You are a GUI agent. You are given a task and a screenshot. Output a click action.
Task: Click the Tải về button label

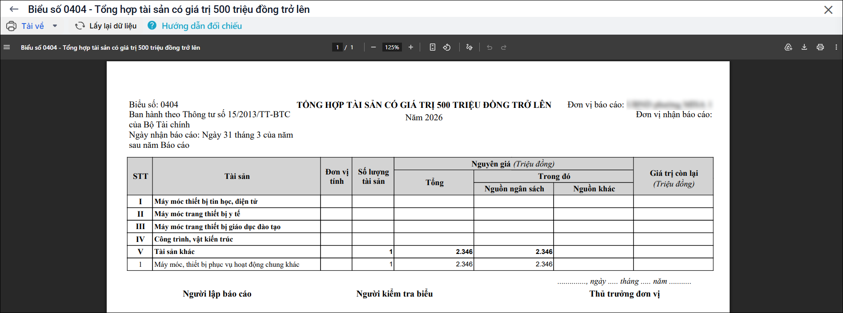(33, 26)
